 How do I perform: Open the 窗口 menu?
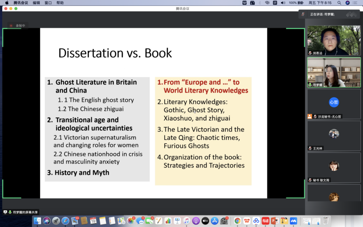(48, 3)
